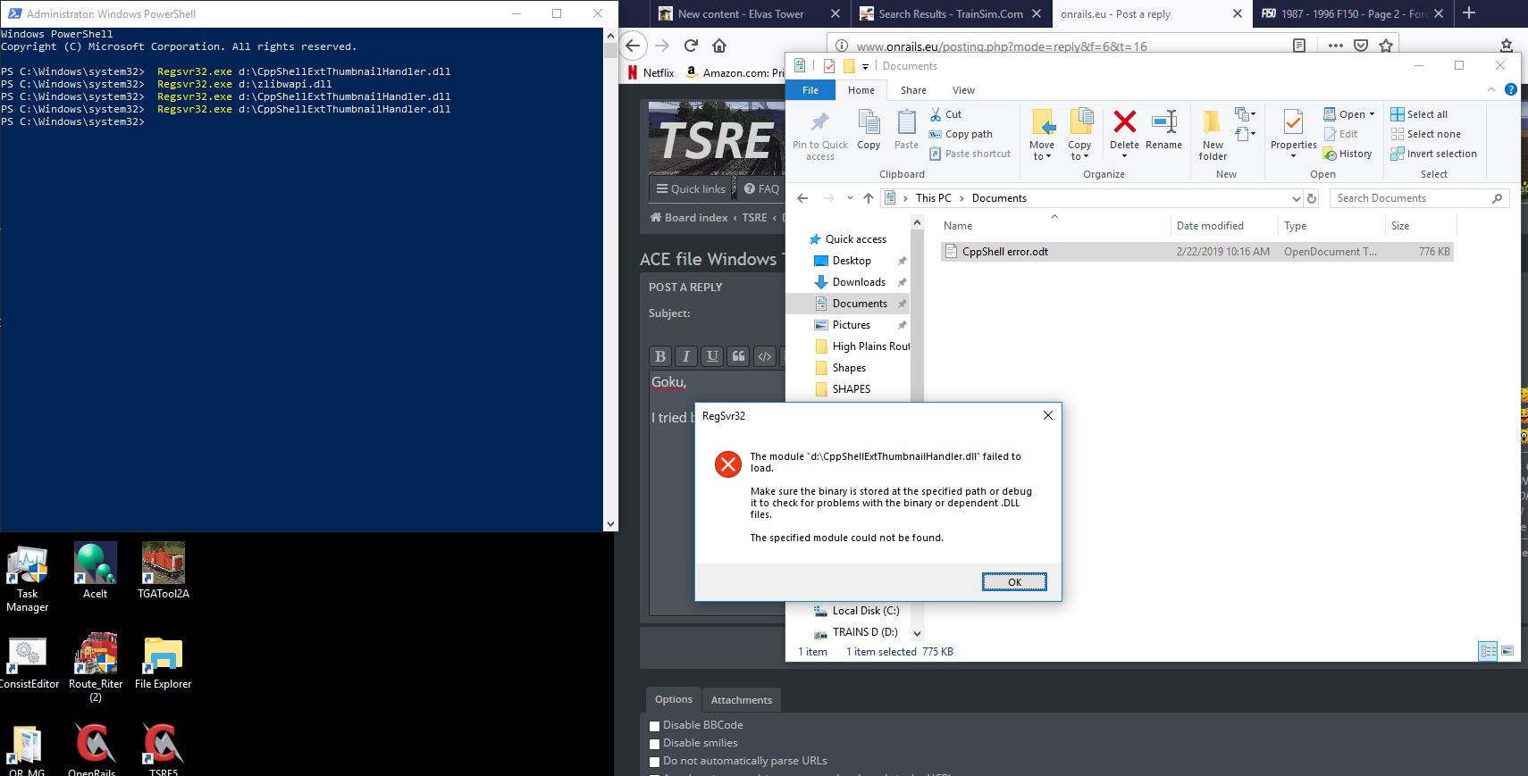The image size is (1528, 776).
Task: Click the Copy icon in the Clipboard group
Action: pos(869,130)
